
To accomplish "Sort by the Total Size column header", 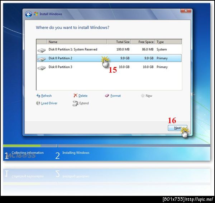I will tap(119, 42).
